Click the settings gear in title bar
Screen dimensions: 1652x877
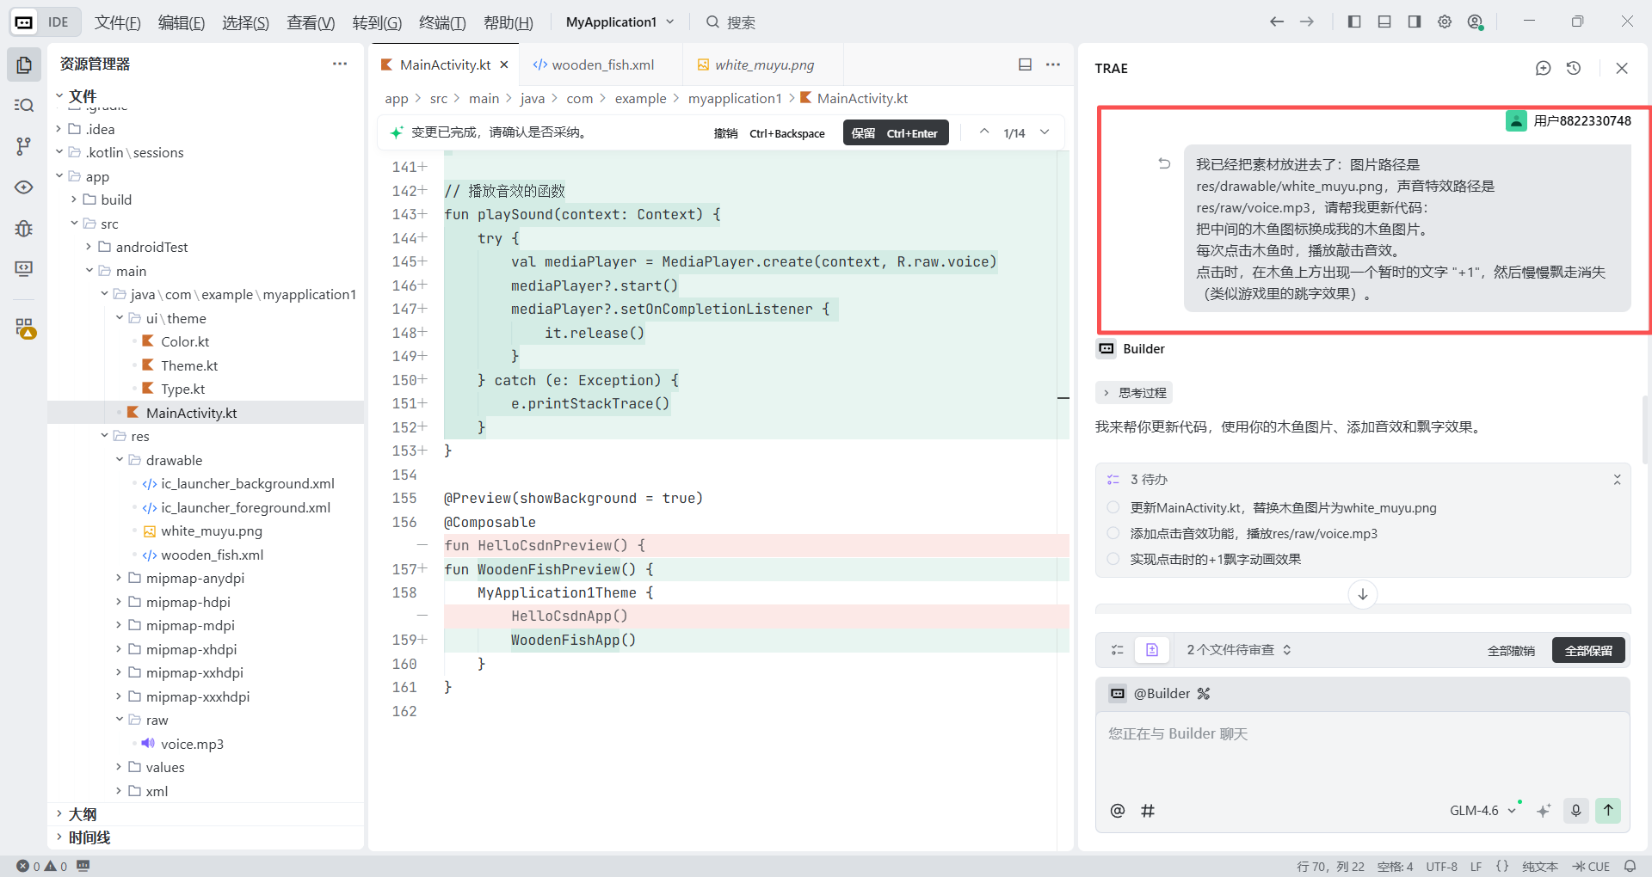1445,21
